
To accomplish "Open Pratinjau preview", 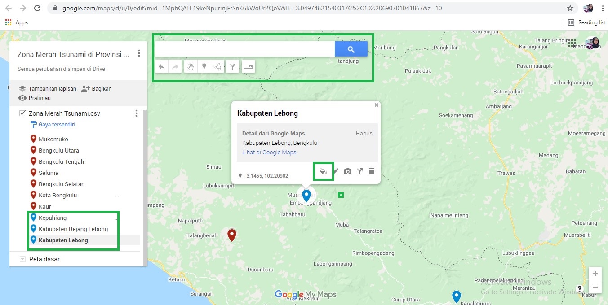I will coord(35,98).
